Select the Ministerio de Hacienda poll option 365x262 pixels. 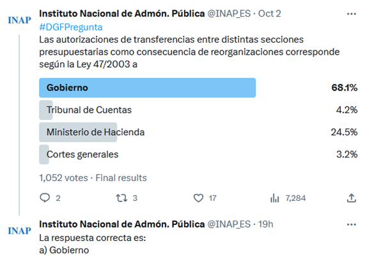198,132
